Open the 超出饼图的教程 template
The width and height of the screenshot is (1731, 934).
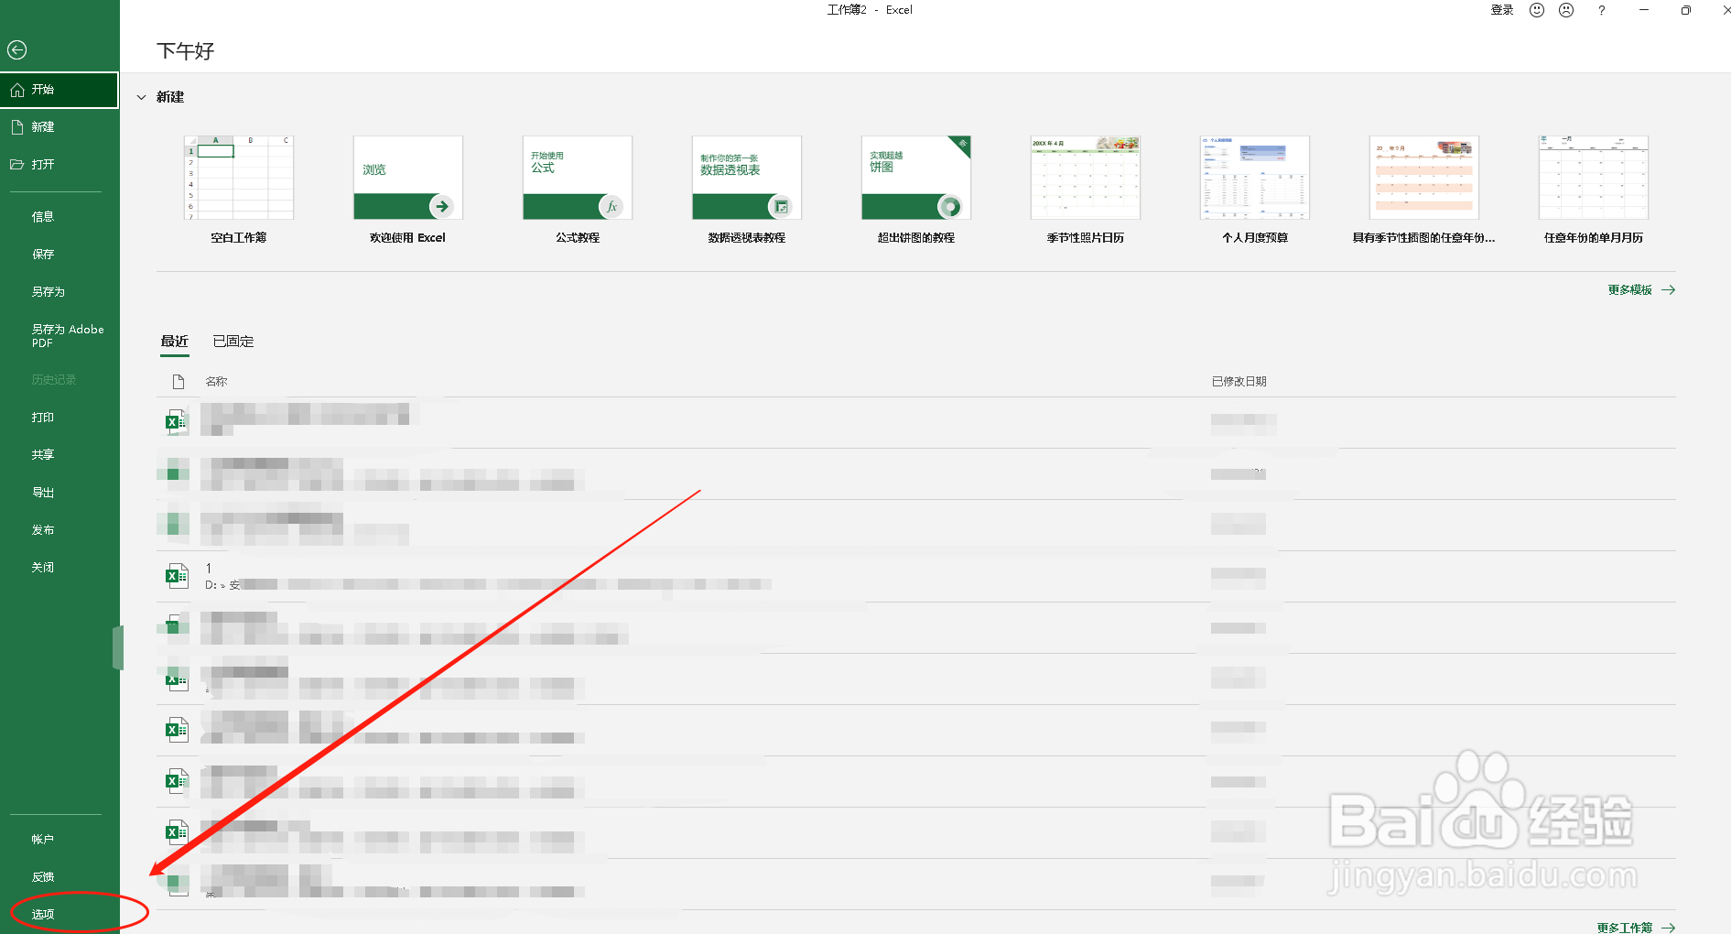pyautogui.click(x=916, y=178)
